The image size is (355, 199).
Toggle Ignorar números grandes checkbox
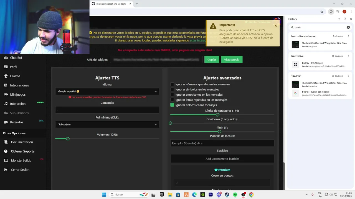pos(172,84)
